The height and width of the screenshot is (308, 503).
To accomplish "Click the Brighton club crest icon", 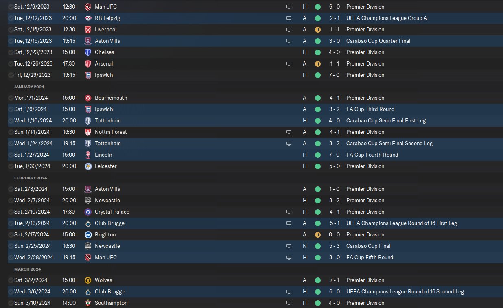I will tap(88, 235).
